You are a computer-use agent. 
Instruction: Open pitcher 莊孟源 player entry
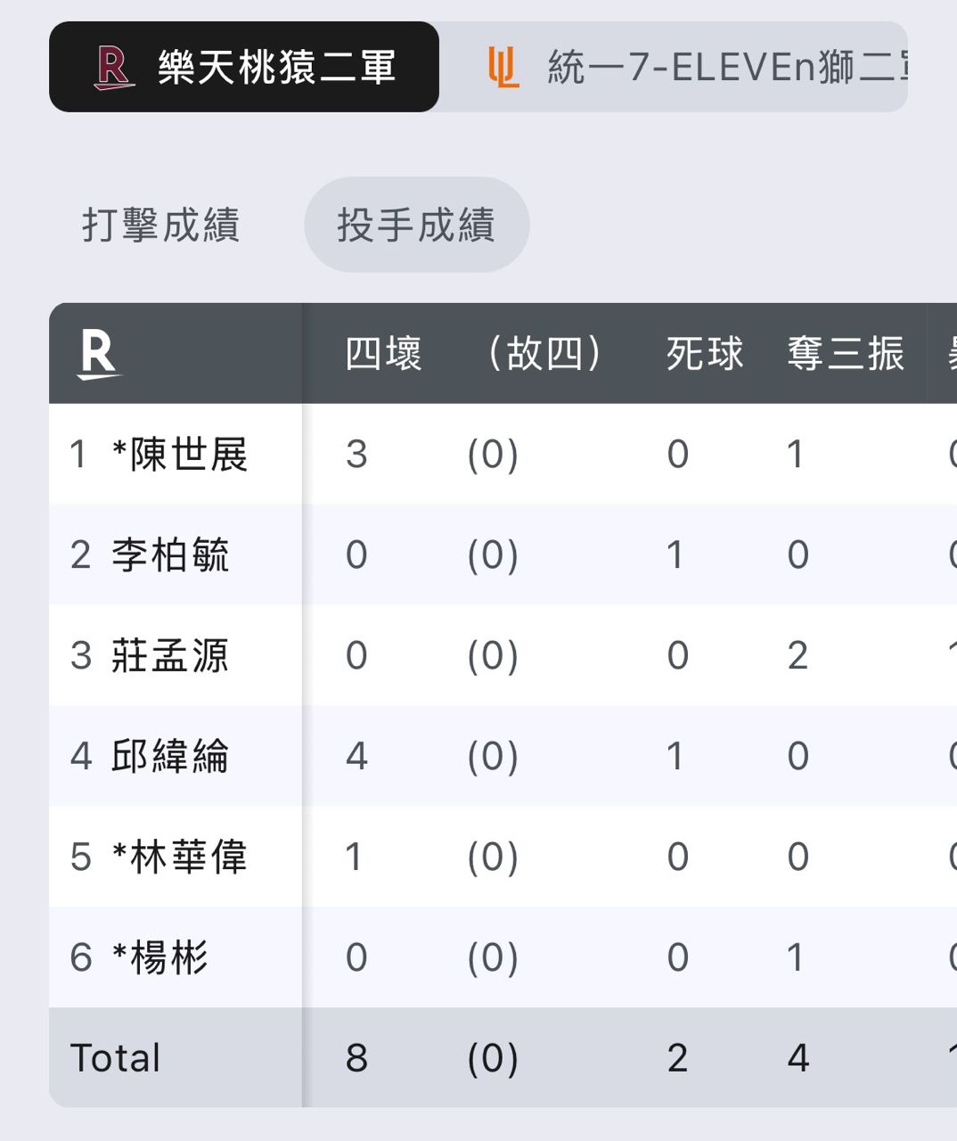click(170, 656)
